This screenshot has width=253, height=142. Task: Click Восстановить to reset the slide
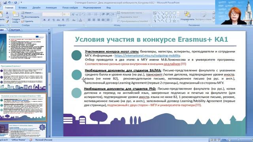tap(30, 17)
